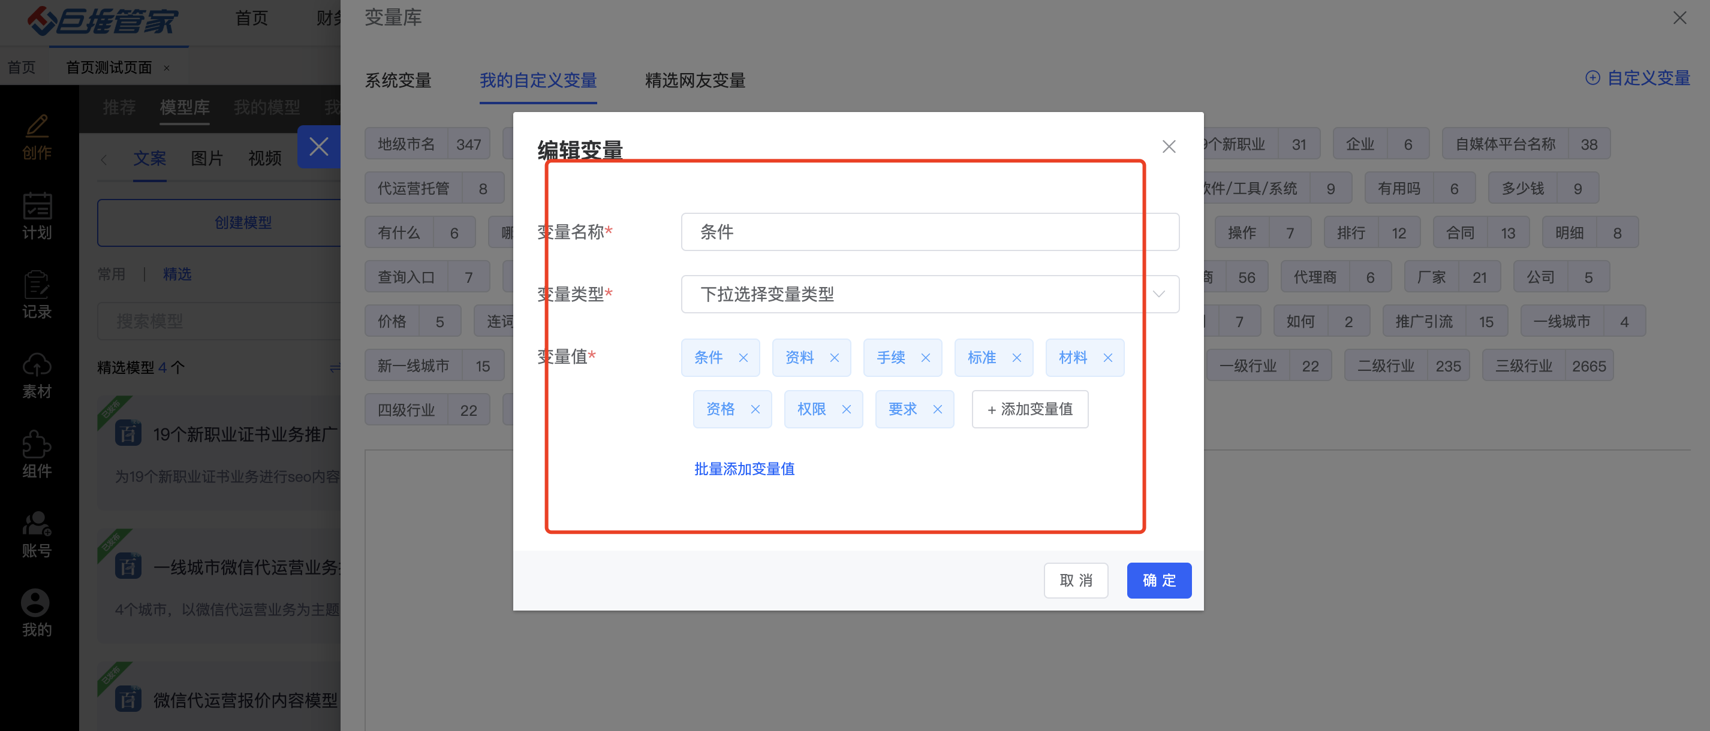Remove the 权限 variable value tag
The height and width of the screenshot is (731, 1710).
point(847,410)
